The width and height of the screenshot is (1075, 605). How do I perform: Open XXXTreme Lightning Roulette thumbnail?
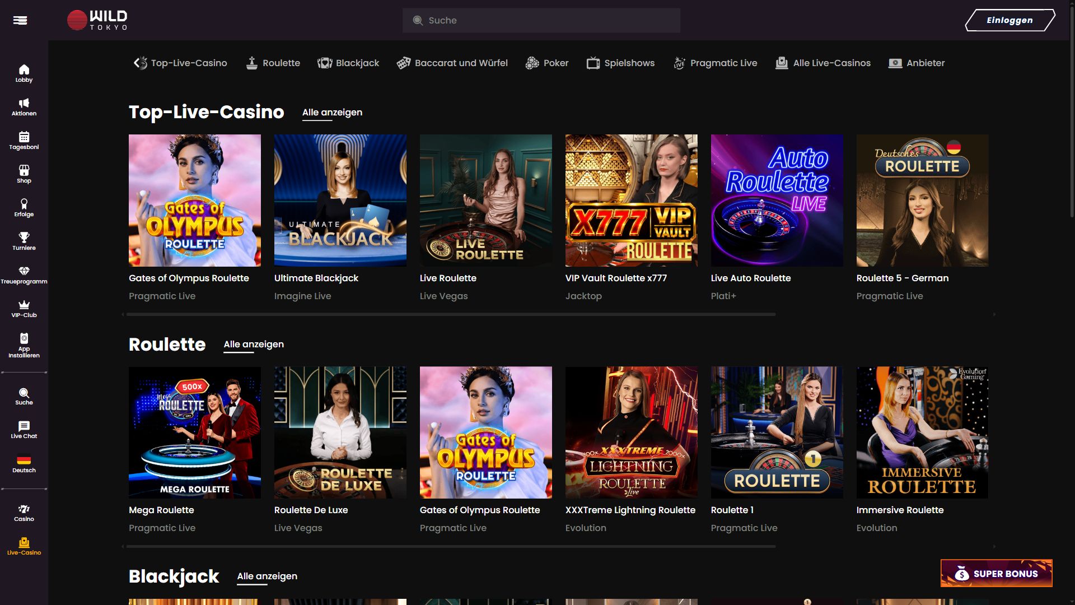632,432
